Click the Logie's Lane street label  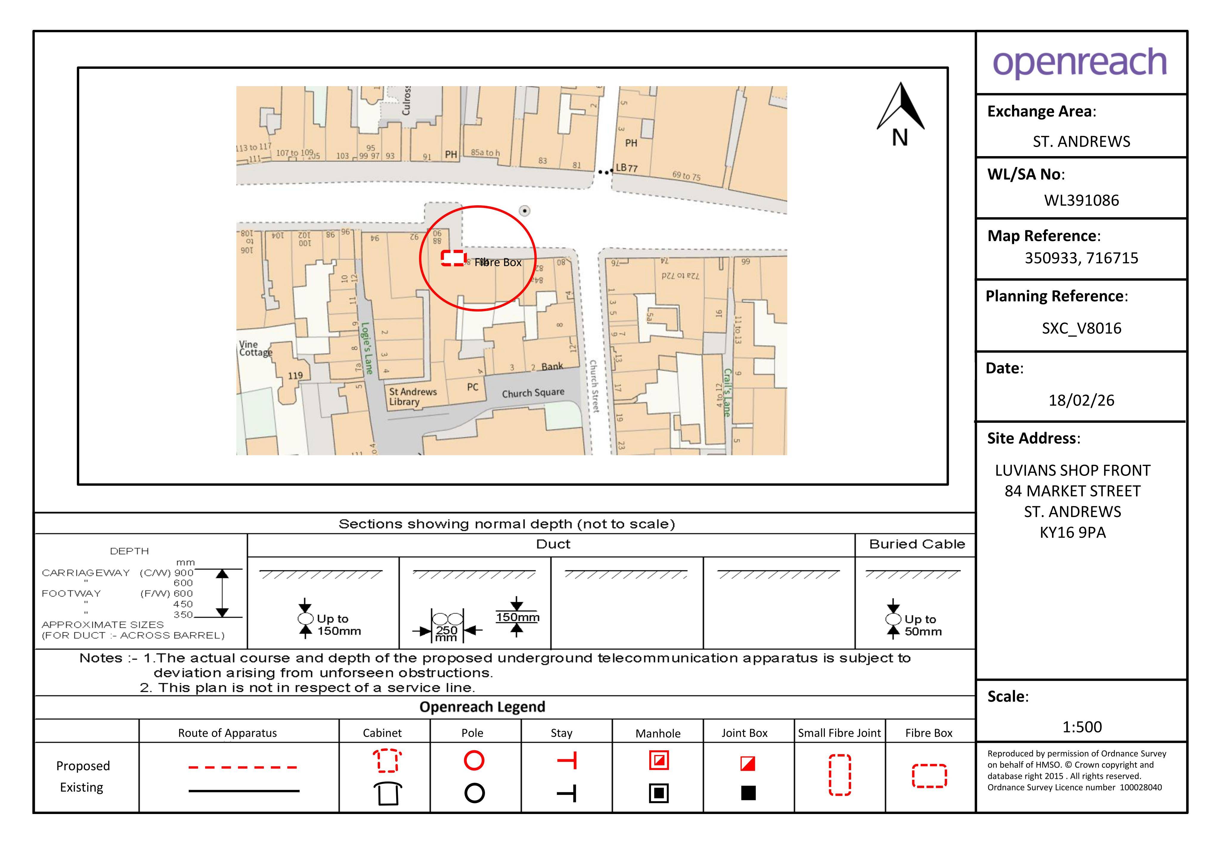click(x=367, y=348)
